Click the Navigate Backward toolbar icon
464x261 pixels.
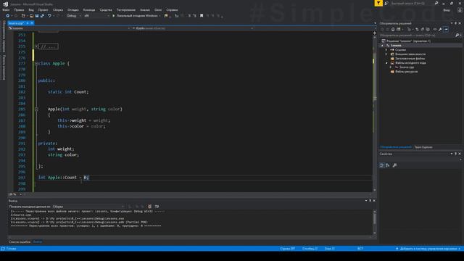tap(8, 16)
